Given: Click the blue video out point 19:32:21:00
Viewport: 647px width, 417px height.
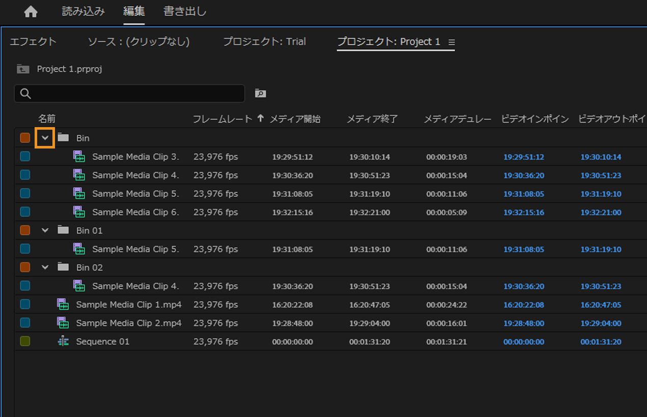Looking at the screenshot, I should point(601,213).
